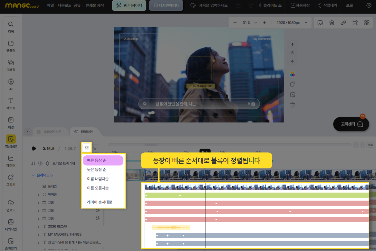Open the 템플릿 templates panel
The width and height of the screenshot is (376, 251).
tap(11, 46)
